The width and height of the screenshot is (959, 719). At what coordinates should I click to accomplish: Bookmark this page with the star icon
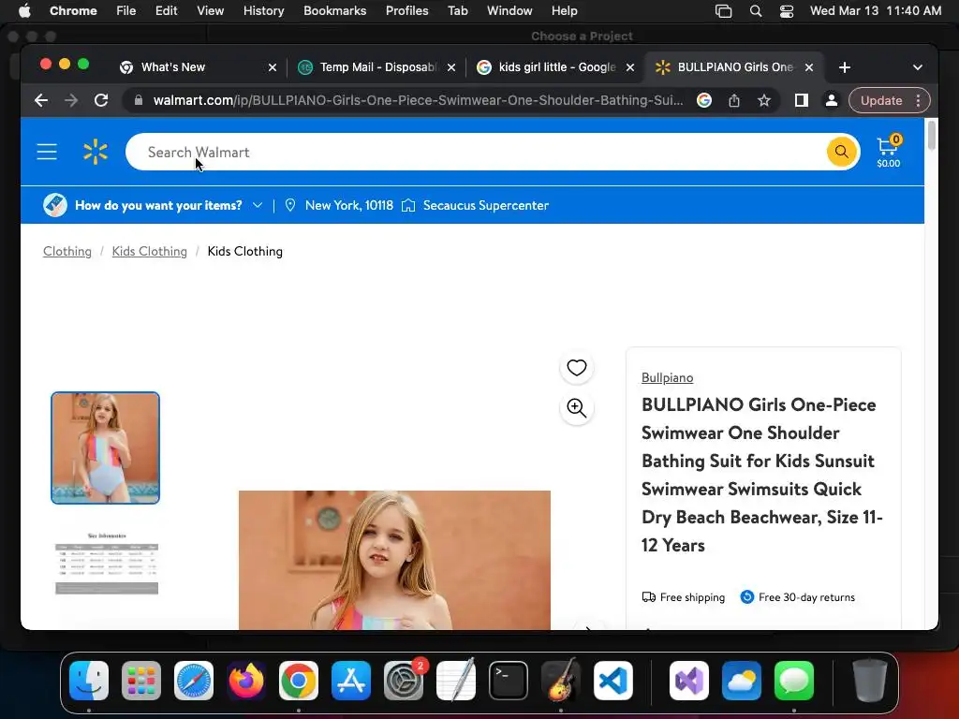(764, 100)
